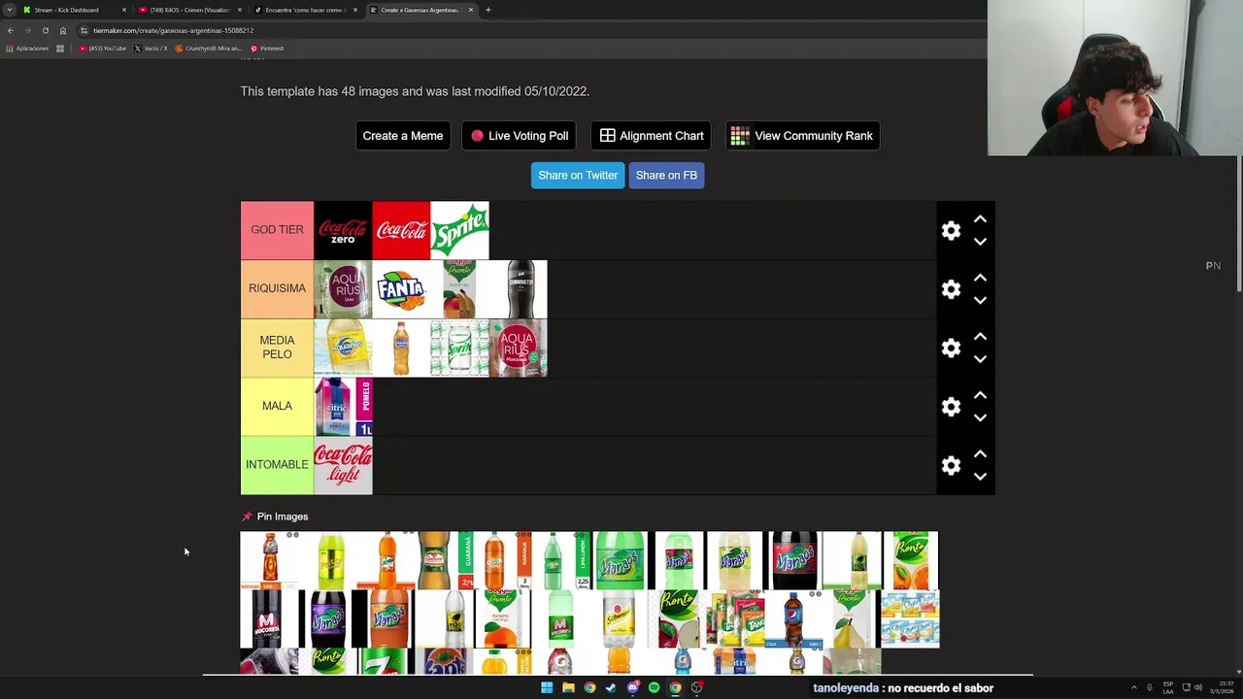Move GOD TIER row down with arrow
Screen dimensions: 1243x699
[980, 241]
